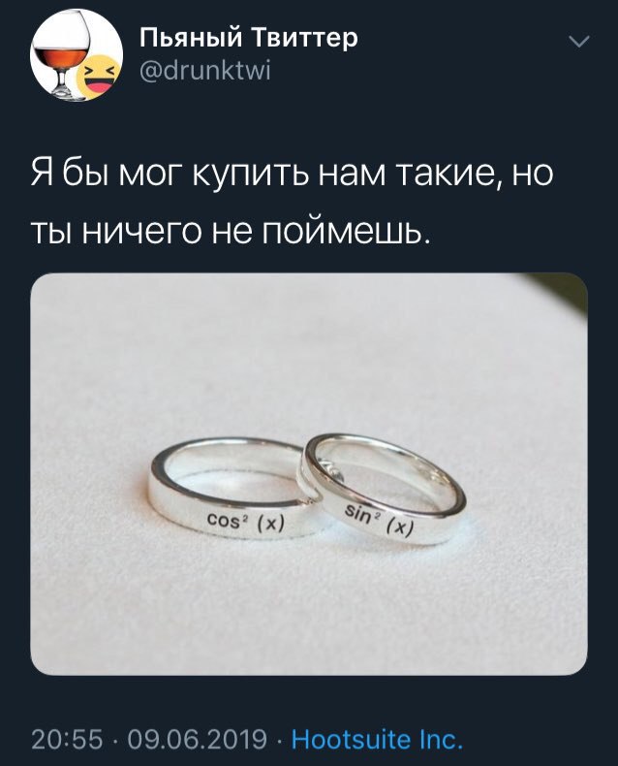Click the date 09.06.2019
The image size is (618, 766).
(198, 739)
